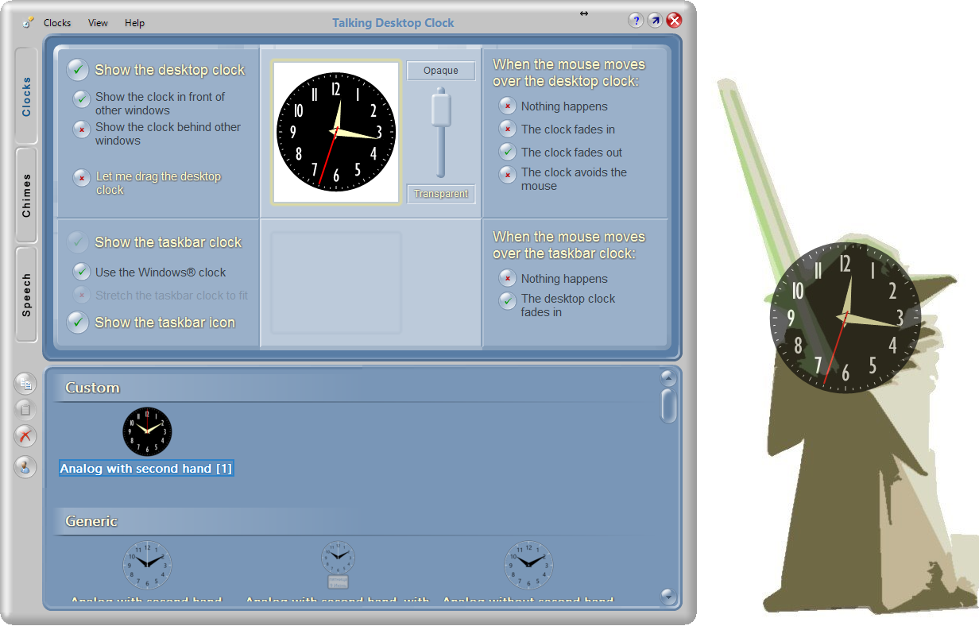Select The clock fades in option
This screenshot has width=979, height=626.
pyautogui.click(x=508, y=129)
